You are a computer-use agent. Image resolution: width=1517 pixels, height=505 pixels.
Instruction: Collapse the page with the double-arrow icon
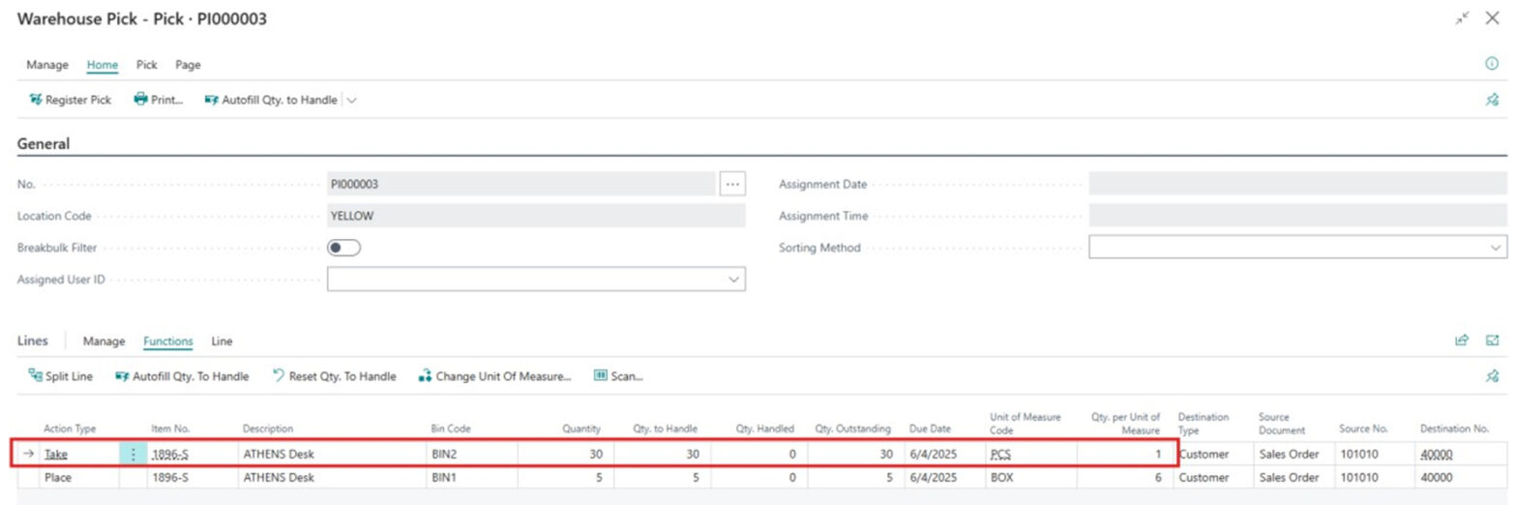tap(1461, 18)
